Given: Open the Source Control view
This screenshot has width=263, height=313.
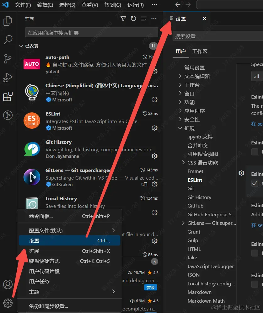Looking at the screenshot, I should (x=8, y=59).
